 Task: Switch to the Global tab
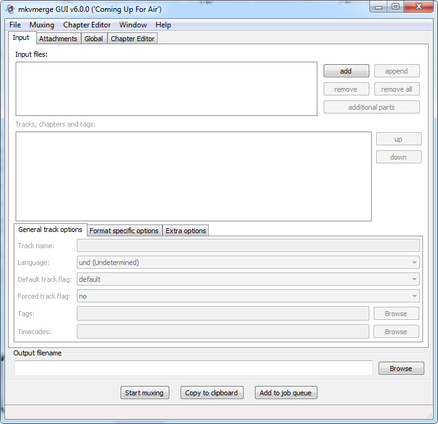coord(94,39)
